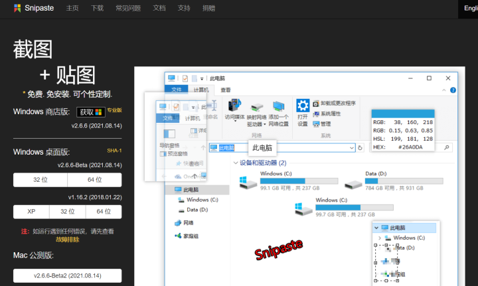
Task: Click the 此电脑 address bar field
Action: (282, 148)
